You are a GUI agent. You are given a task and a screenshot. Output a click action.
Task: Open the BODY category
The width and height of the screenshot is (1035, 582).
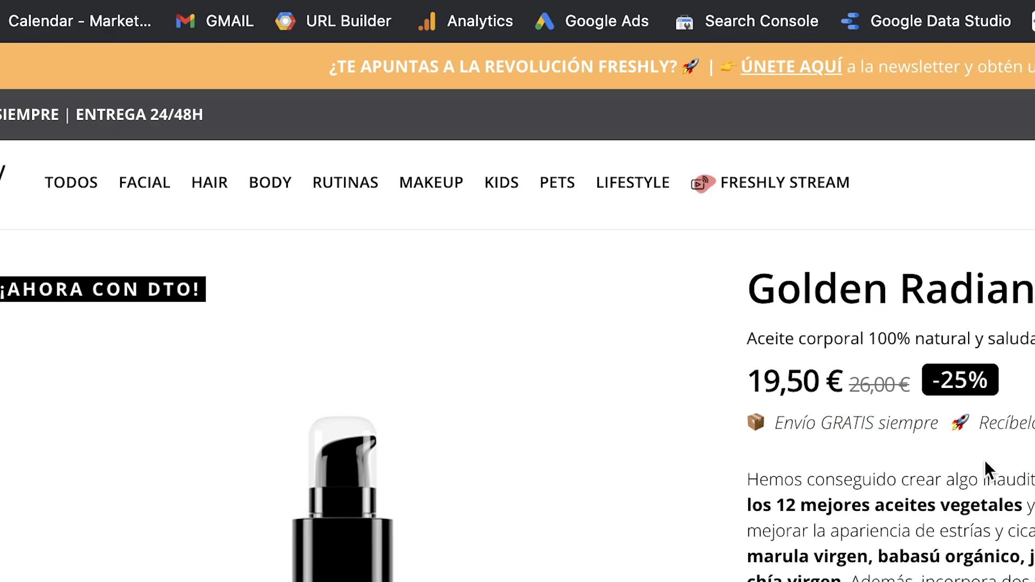270,183
